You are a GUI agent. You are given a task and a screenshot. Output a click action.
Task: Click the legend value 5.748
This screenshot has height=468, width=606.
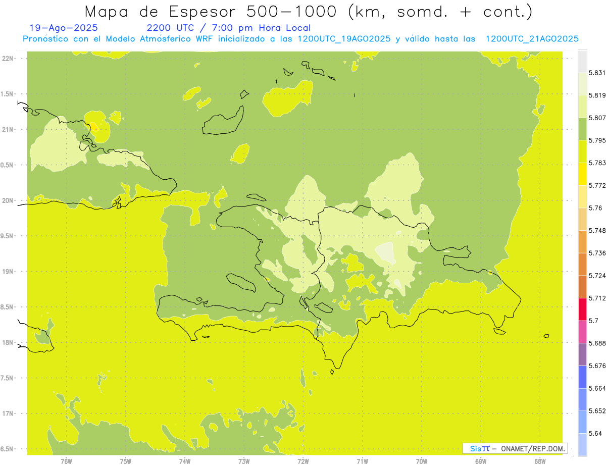[598, 230]
